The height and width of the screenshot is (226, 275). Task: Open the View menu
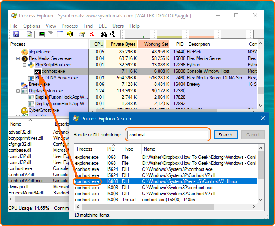coord(51,26)
